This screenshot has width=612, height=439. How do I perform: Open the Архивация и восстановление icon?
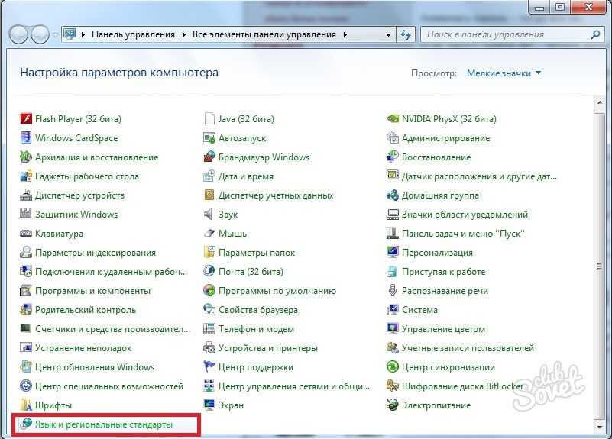coord(26,157)
